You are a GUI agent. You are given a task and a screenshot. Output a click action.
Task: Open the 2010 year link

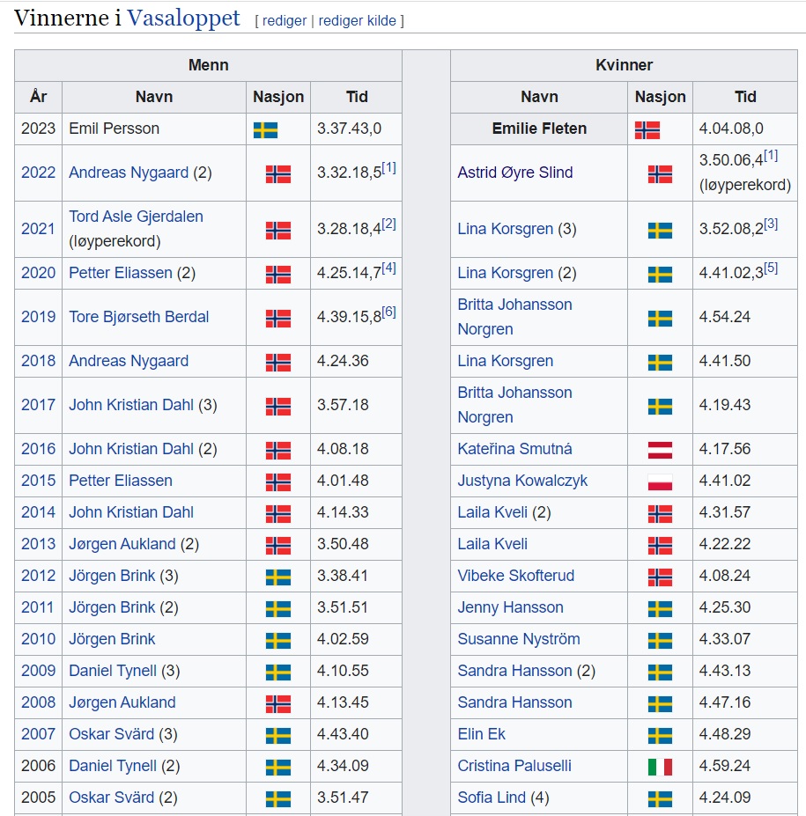[38, 639]
